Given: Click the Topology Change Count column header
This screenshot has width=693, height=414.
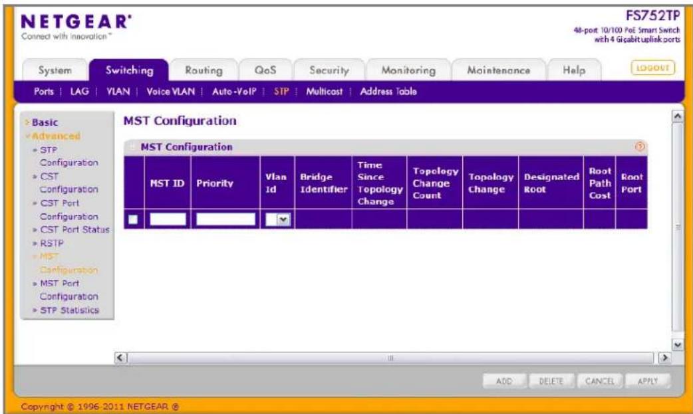Looking at the screenshot, I should click(435, 183).
